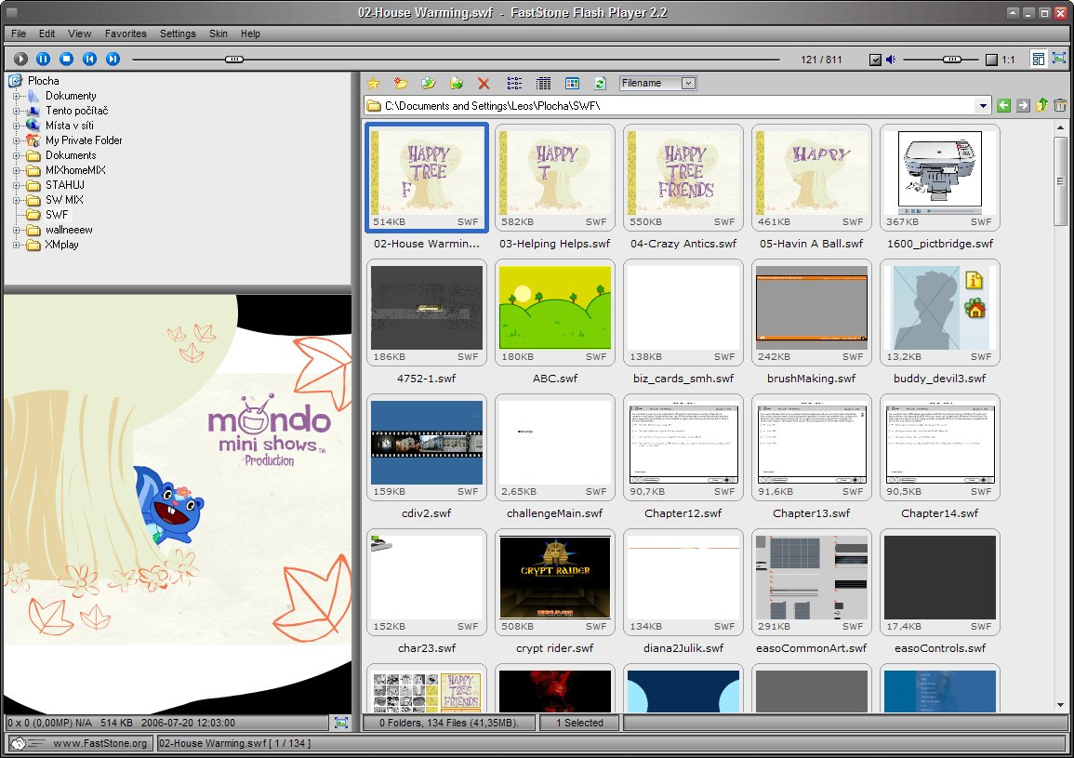Step to the next frame button

tap(113, 59)
